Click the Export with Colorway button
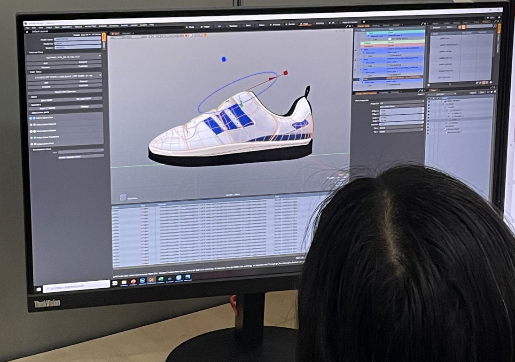 click(x=65, y=92)
